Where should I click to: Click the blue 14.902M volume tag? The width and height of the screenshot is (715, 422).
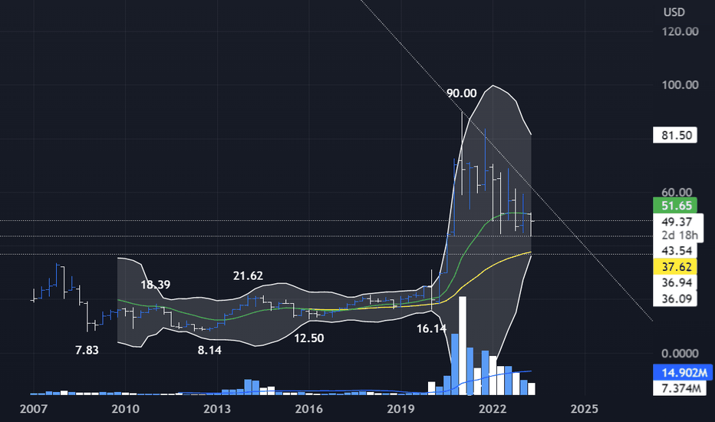pos(682,372)
